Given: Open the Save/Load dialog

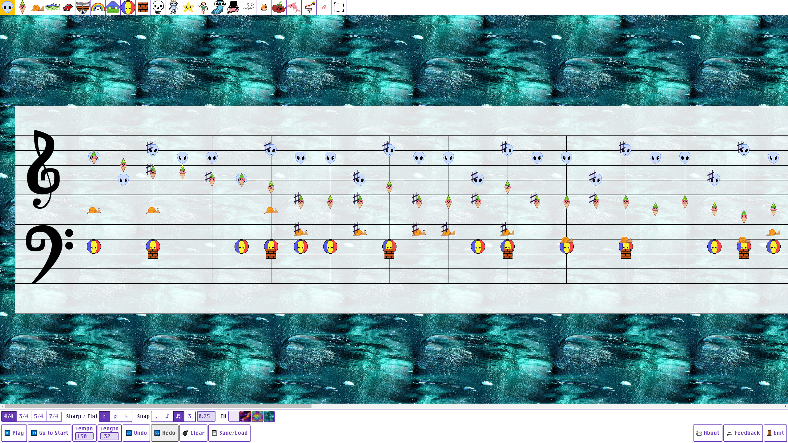Looking at the screenshot, I should pyautogui.click(x=230, y=433).
